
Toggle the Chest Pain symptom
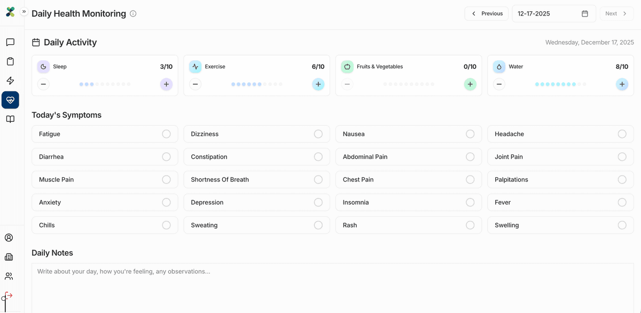(470, 179)
